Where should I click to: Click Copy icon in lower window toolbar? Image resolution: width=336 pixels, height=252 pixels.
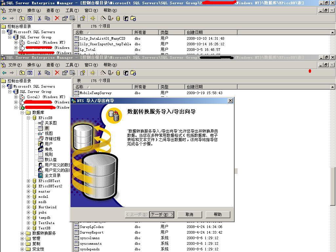point(47,73)
